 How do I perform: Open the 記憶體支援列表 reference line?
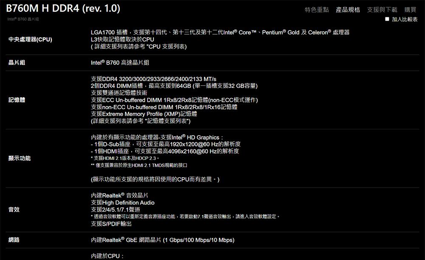tap(141, 121)
